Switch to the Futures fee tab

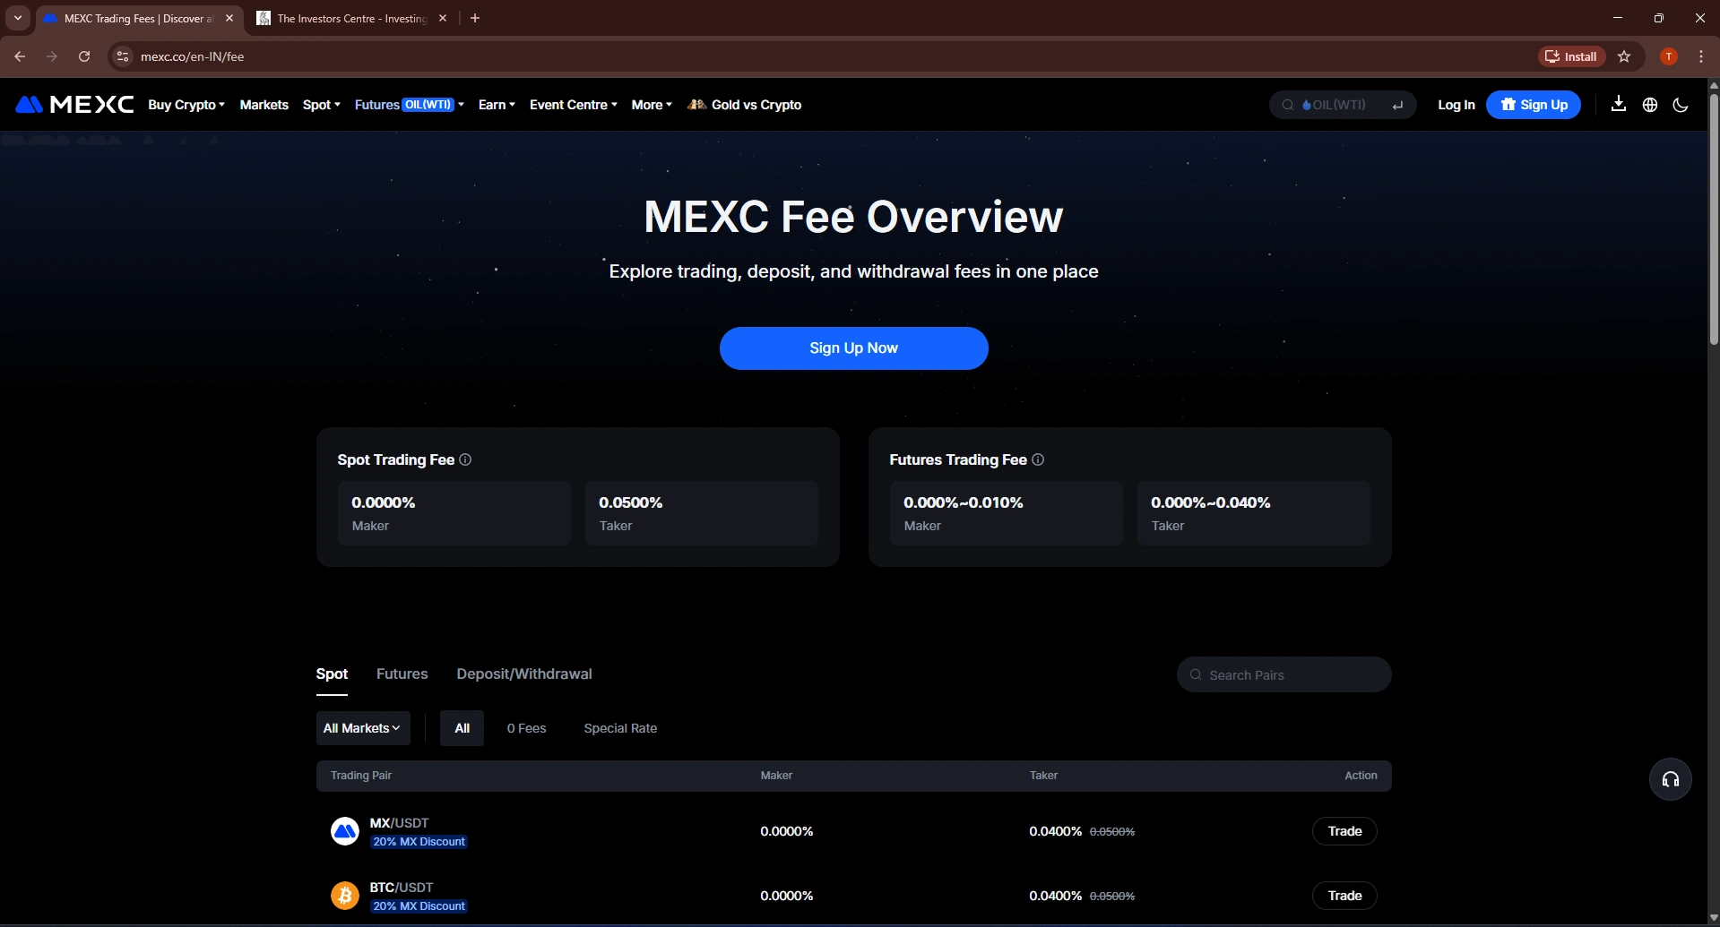pos(402,674)
